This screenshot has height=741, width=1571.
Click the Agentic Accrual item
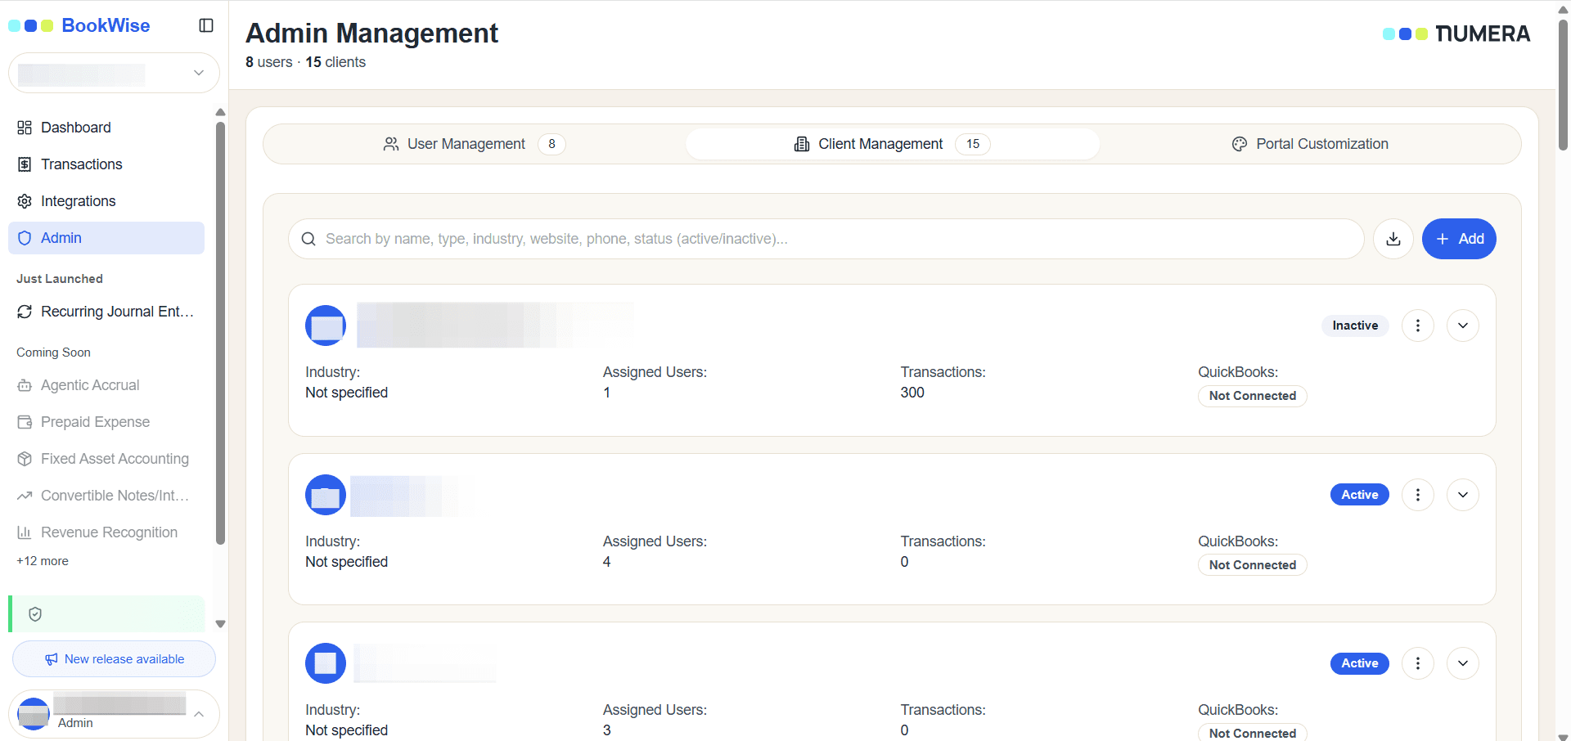click(x=106, y=385)
